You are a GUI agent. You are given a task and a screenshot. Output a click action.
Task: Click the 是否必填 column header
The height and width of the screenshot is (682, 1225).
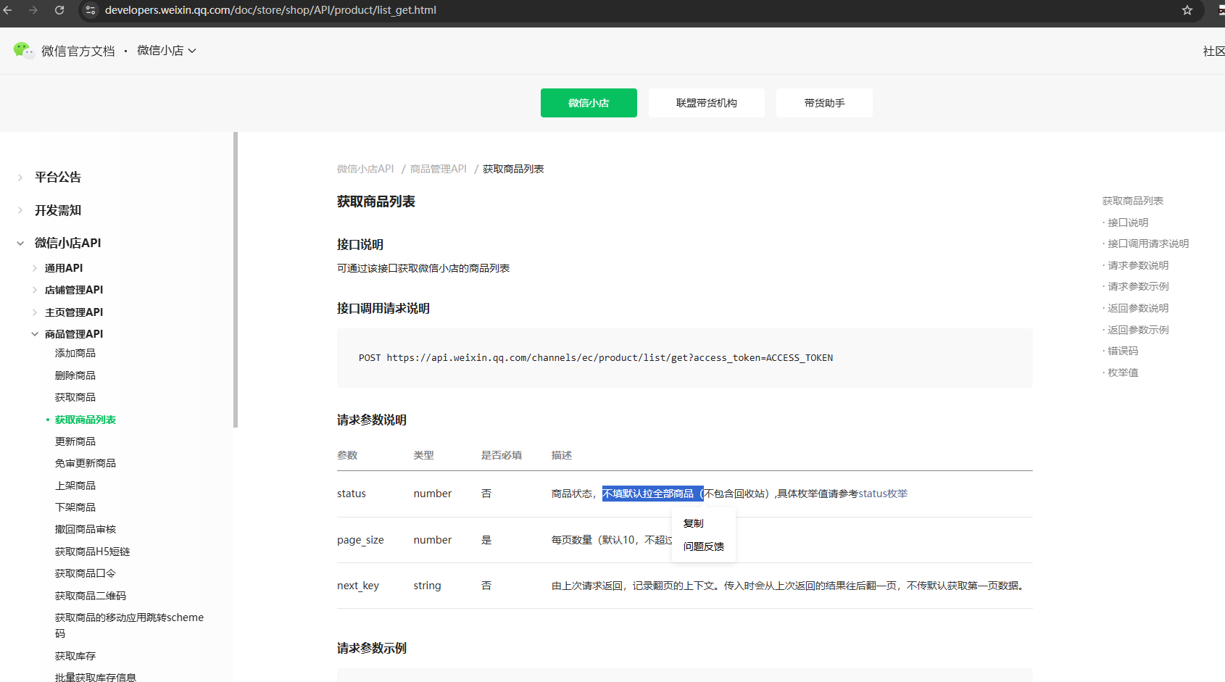502,455
